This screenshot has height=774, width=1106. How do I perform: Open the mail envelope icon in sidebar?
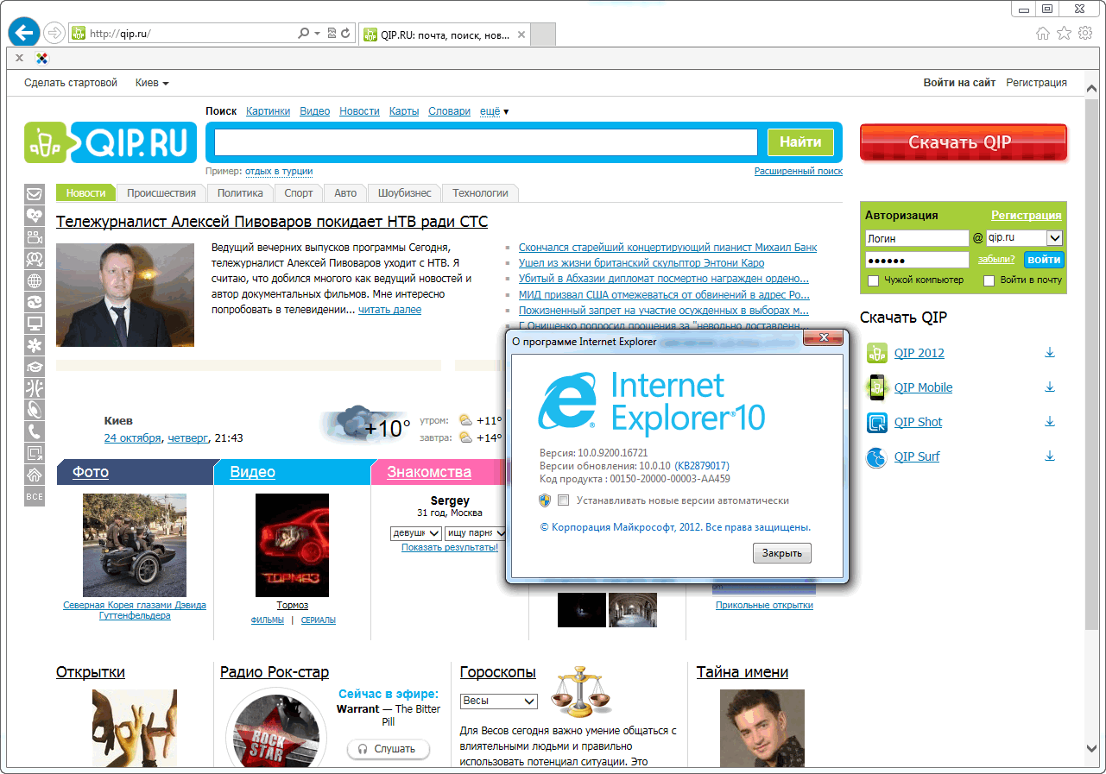[x=35, y=194]
